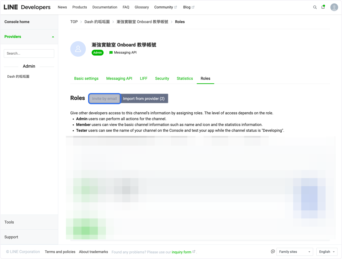Collapse the Providers section arrow
Viewport: 342px width, 259px height.
(53, 37)
